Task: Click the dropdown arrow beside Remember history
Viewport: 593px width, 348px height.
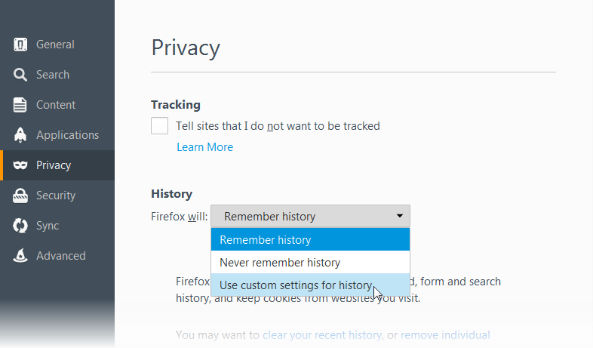Action: tap(399, 216)
